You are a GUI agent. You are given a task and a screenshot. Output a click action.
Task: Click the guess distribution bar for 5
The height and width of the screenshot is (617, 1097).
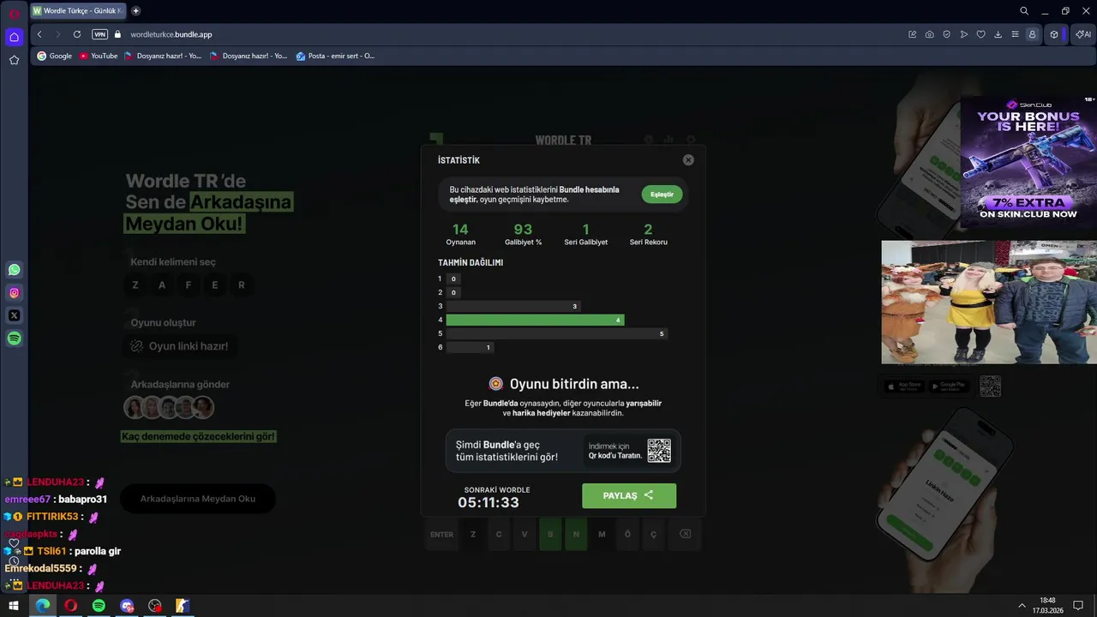click(556, 333)
